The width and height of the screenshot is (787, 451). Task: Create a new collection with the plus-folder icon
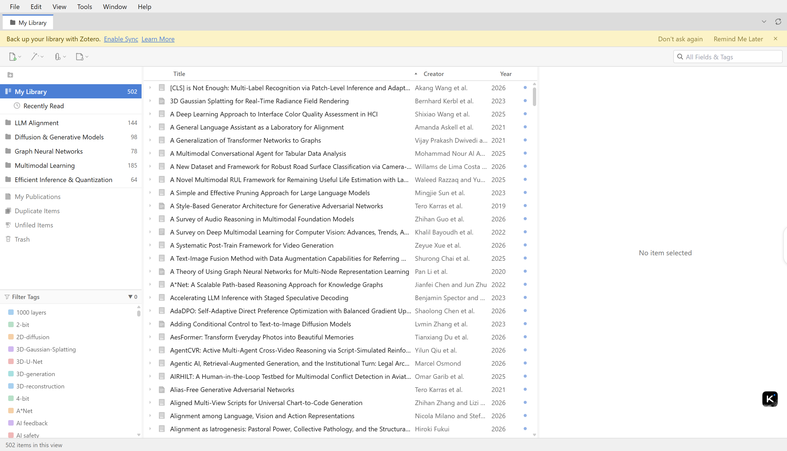click(x=10, y=75)
